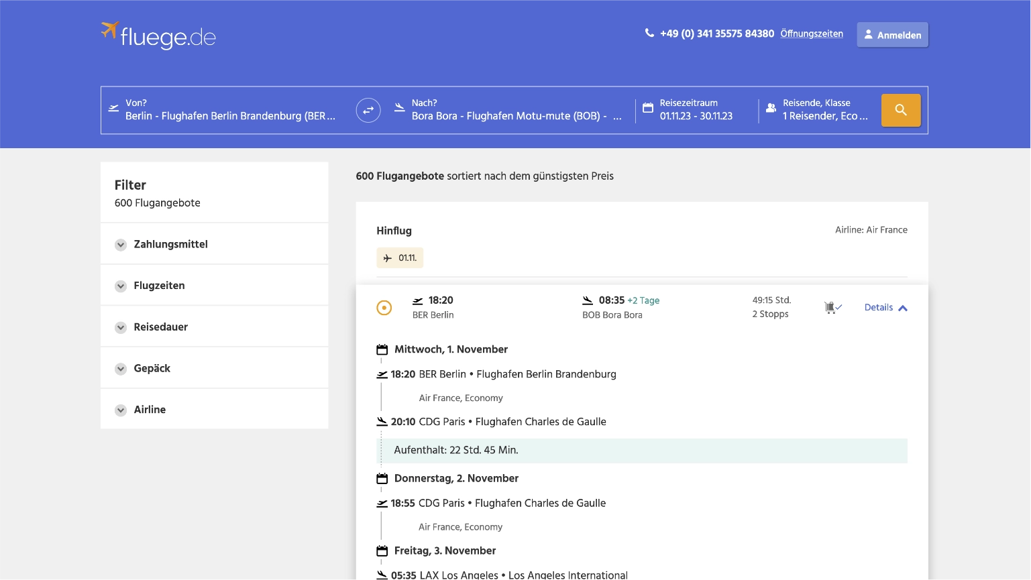The width and height of the screenshot is (1031, 580).
Task: Open the Reisezeitraum date field
Action: click(696, 110)
